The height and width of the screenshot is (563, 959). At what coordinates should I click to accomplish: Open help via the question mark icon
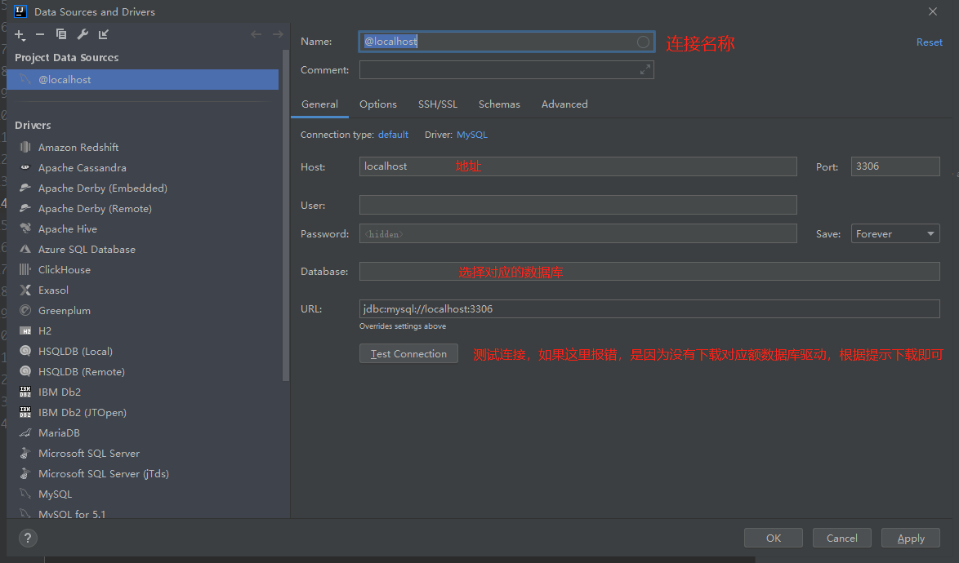[27, 538]
